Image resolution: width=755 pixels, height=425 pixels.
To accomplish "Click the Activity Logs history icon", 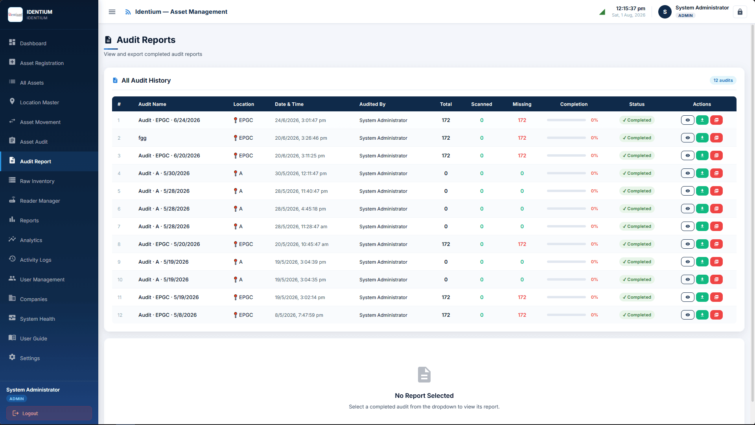I will [12, 259].
